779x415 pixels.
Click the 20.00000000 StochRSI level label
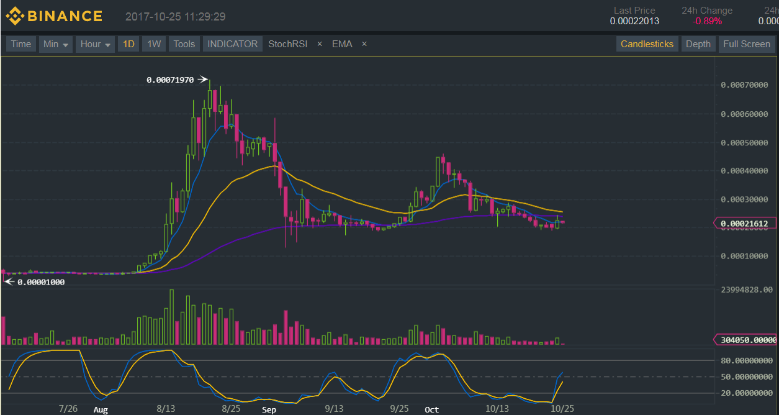pos(747,393)
